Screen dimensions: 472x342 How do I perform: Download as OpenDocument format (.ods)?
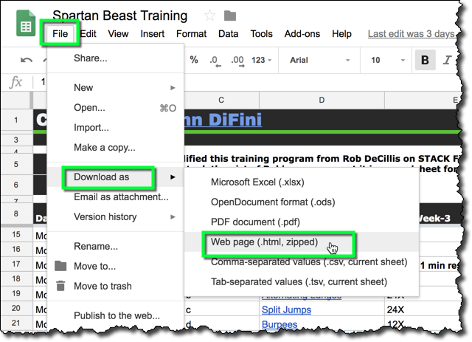click(302, 202)
